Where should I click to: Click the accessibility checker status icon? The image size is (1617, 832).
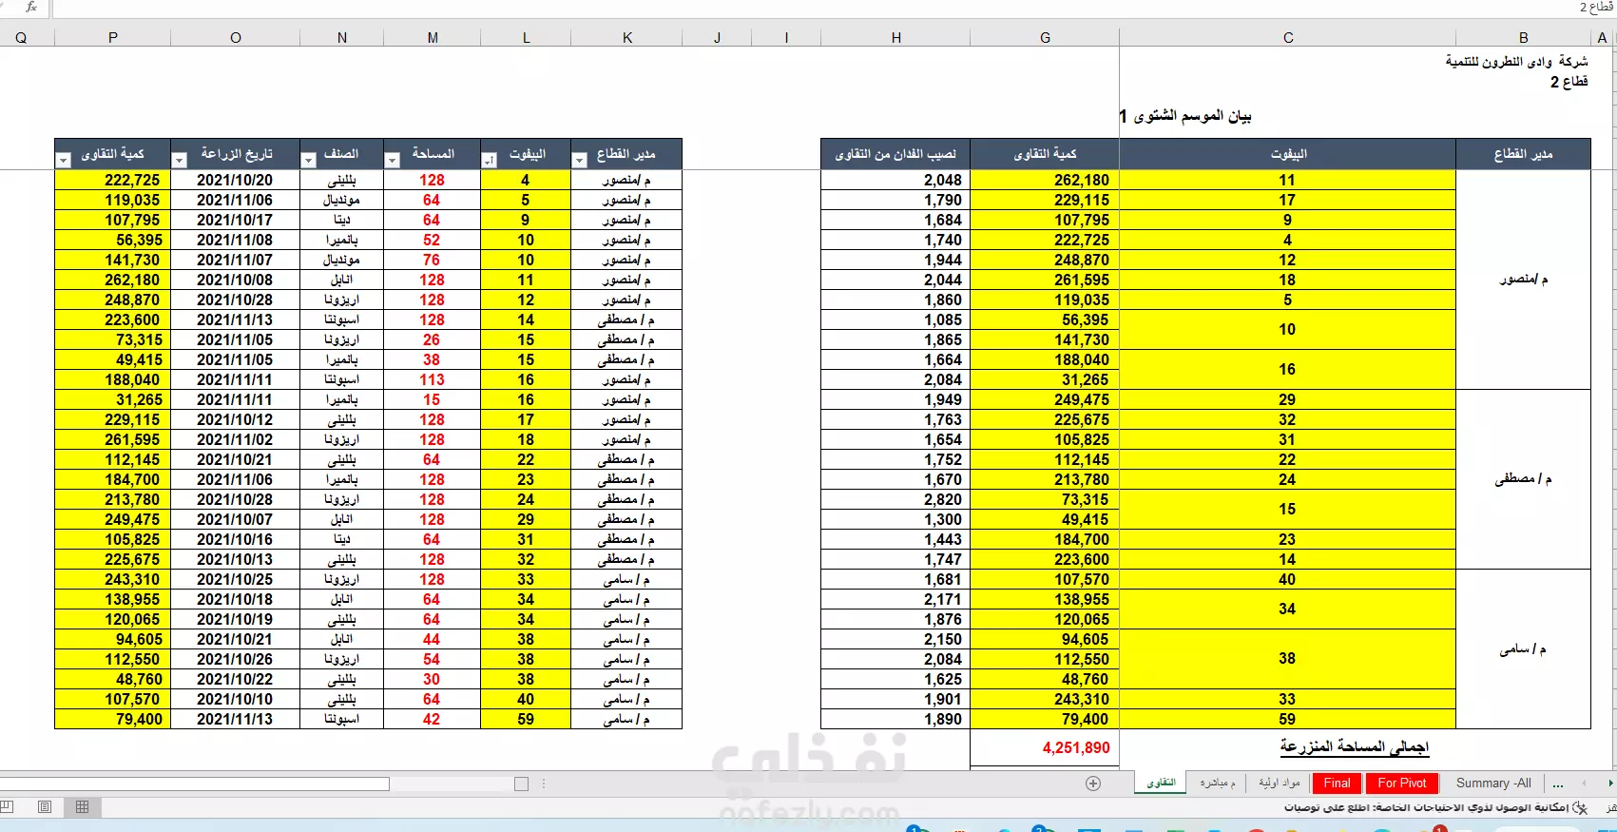point(1579,806)
